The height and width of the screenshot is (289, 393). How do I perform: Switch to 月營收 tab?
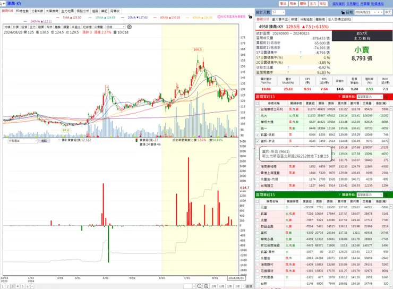click(x=115, y=11)
